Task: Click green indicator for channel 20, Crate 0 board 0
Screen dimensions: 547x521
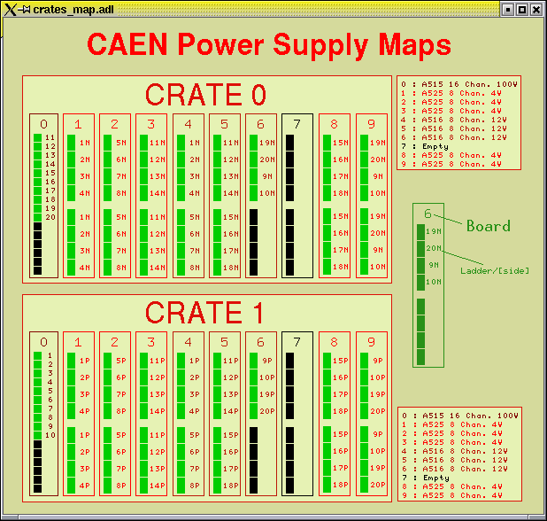Action: 38,217
